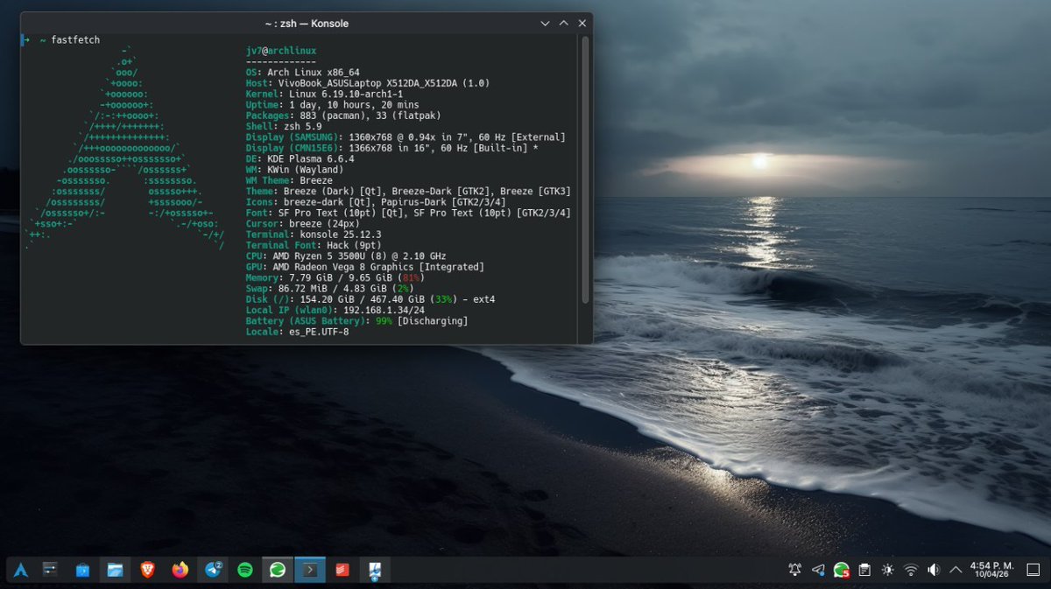Open notifications bell in system tray
The height and width of the screenshot is (589, 1051).
pos(795,570)
